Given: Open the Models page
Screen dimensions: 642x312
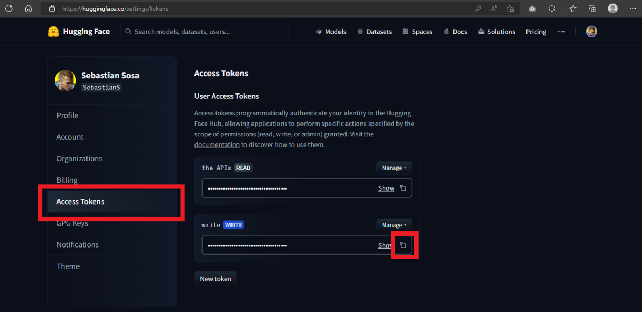Looking at the screenshot, I should click(x=331, y=32).
